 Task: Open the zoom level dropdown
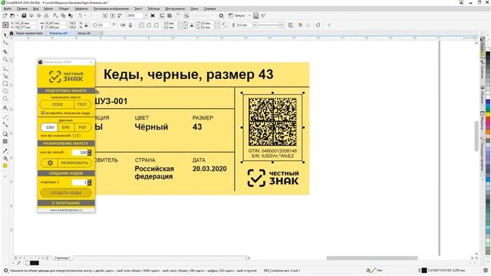pos(146,15)
